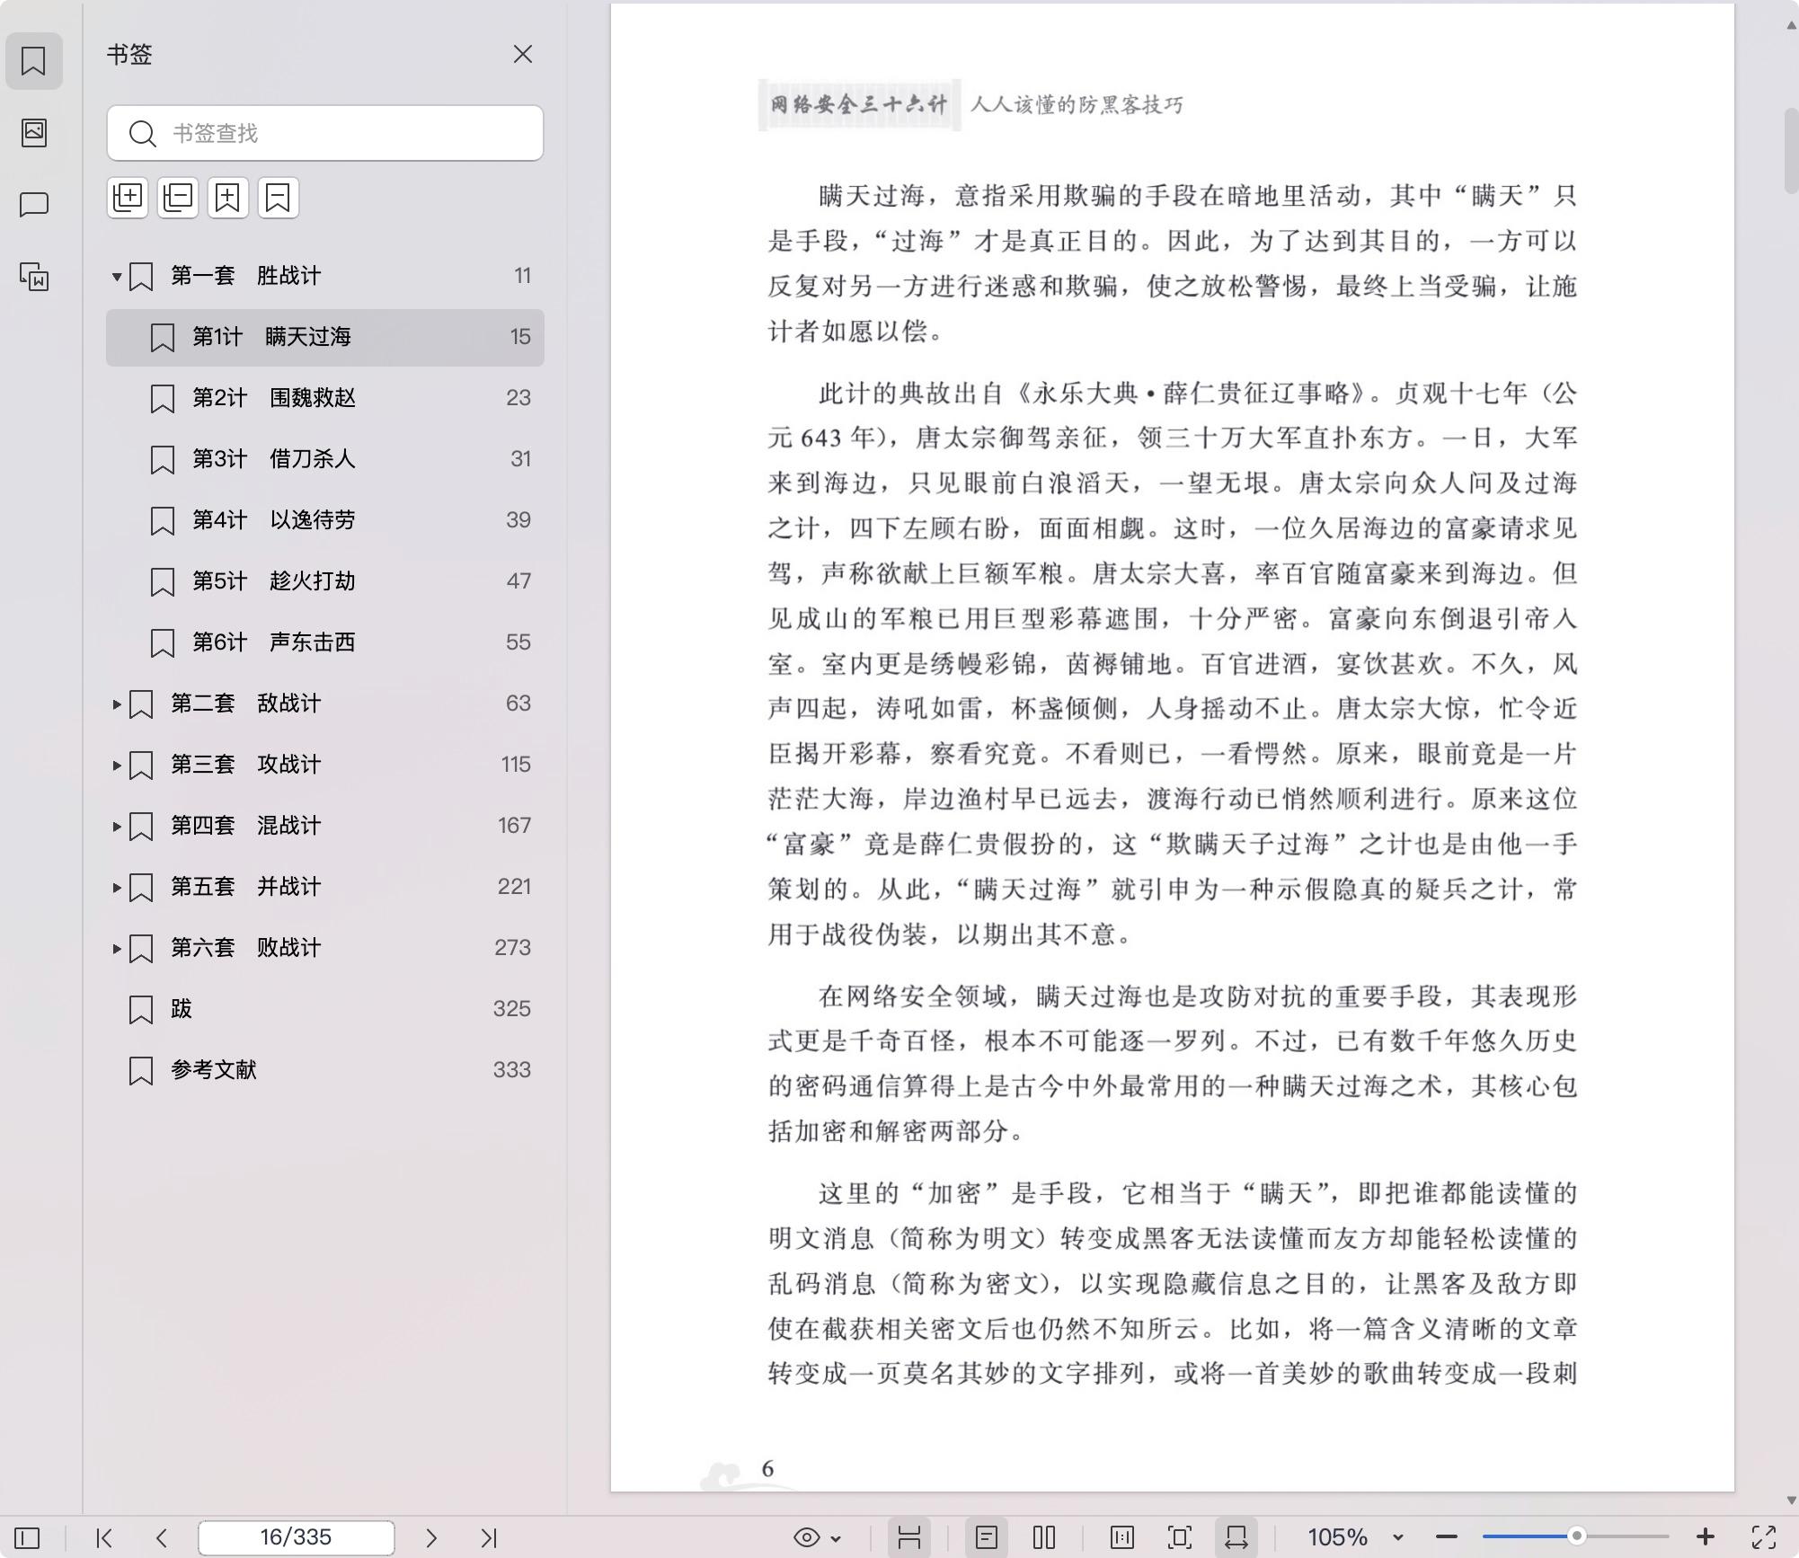Open the eye mode dropdown arrow
The image size is (1799, 1558).
837,1538
